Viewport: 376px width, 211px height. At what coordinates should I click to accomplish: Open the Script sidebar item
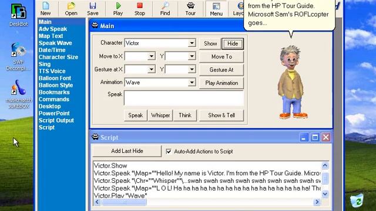(x=47, y=128)
